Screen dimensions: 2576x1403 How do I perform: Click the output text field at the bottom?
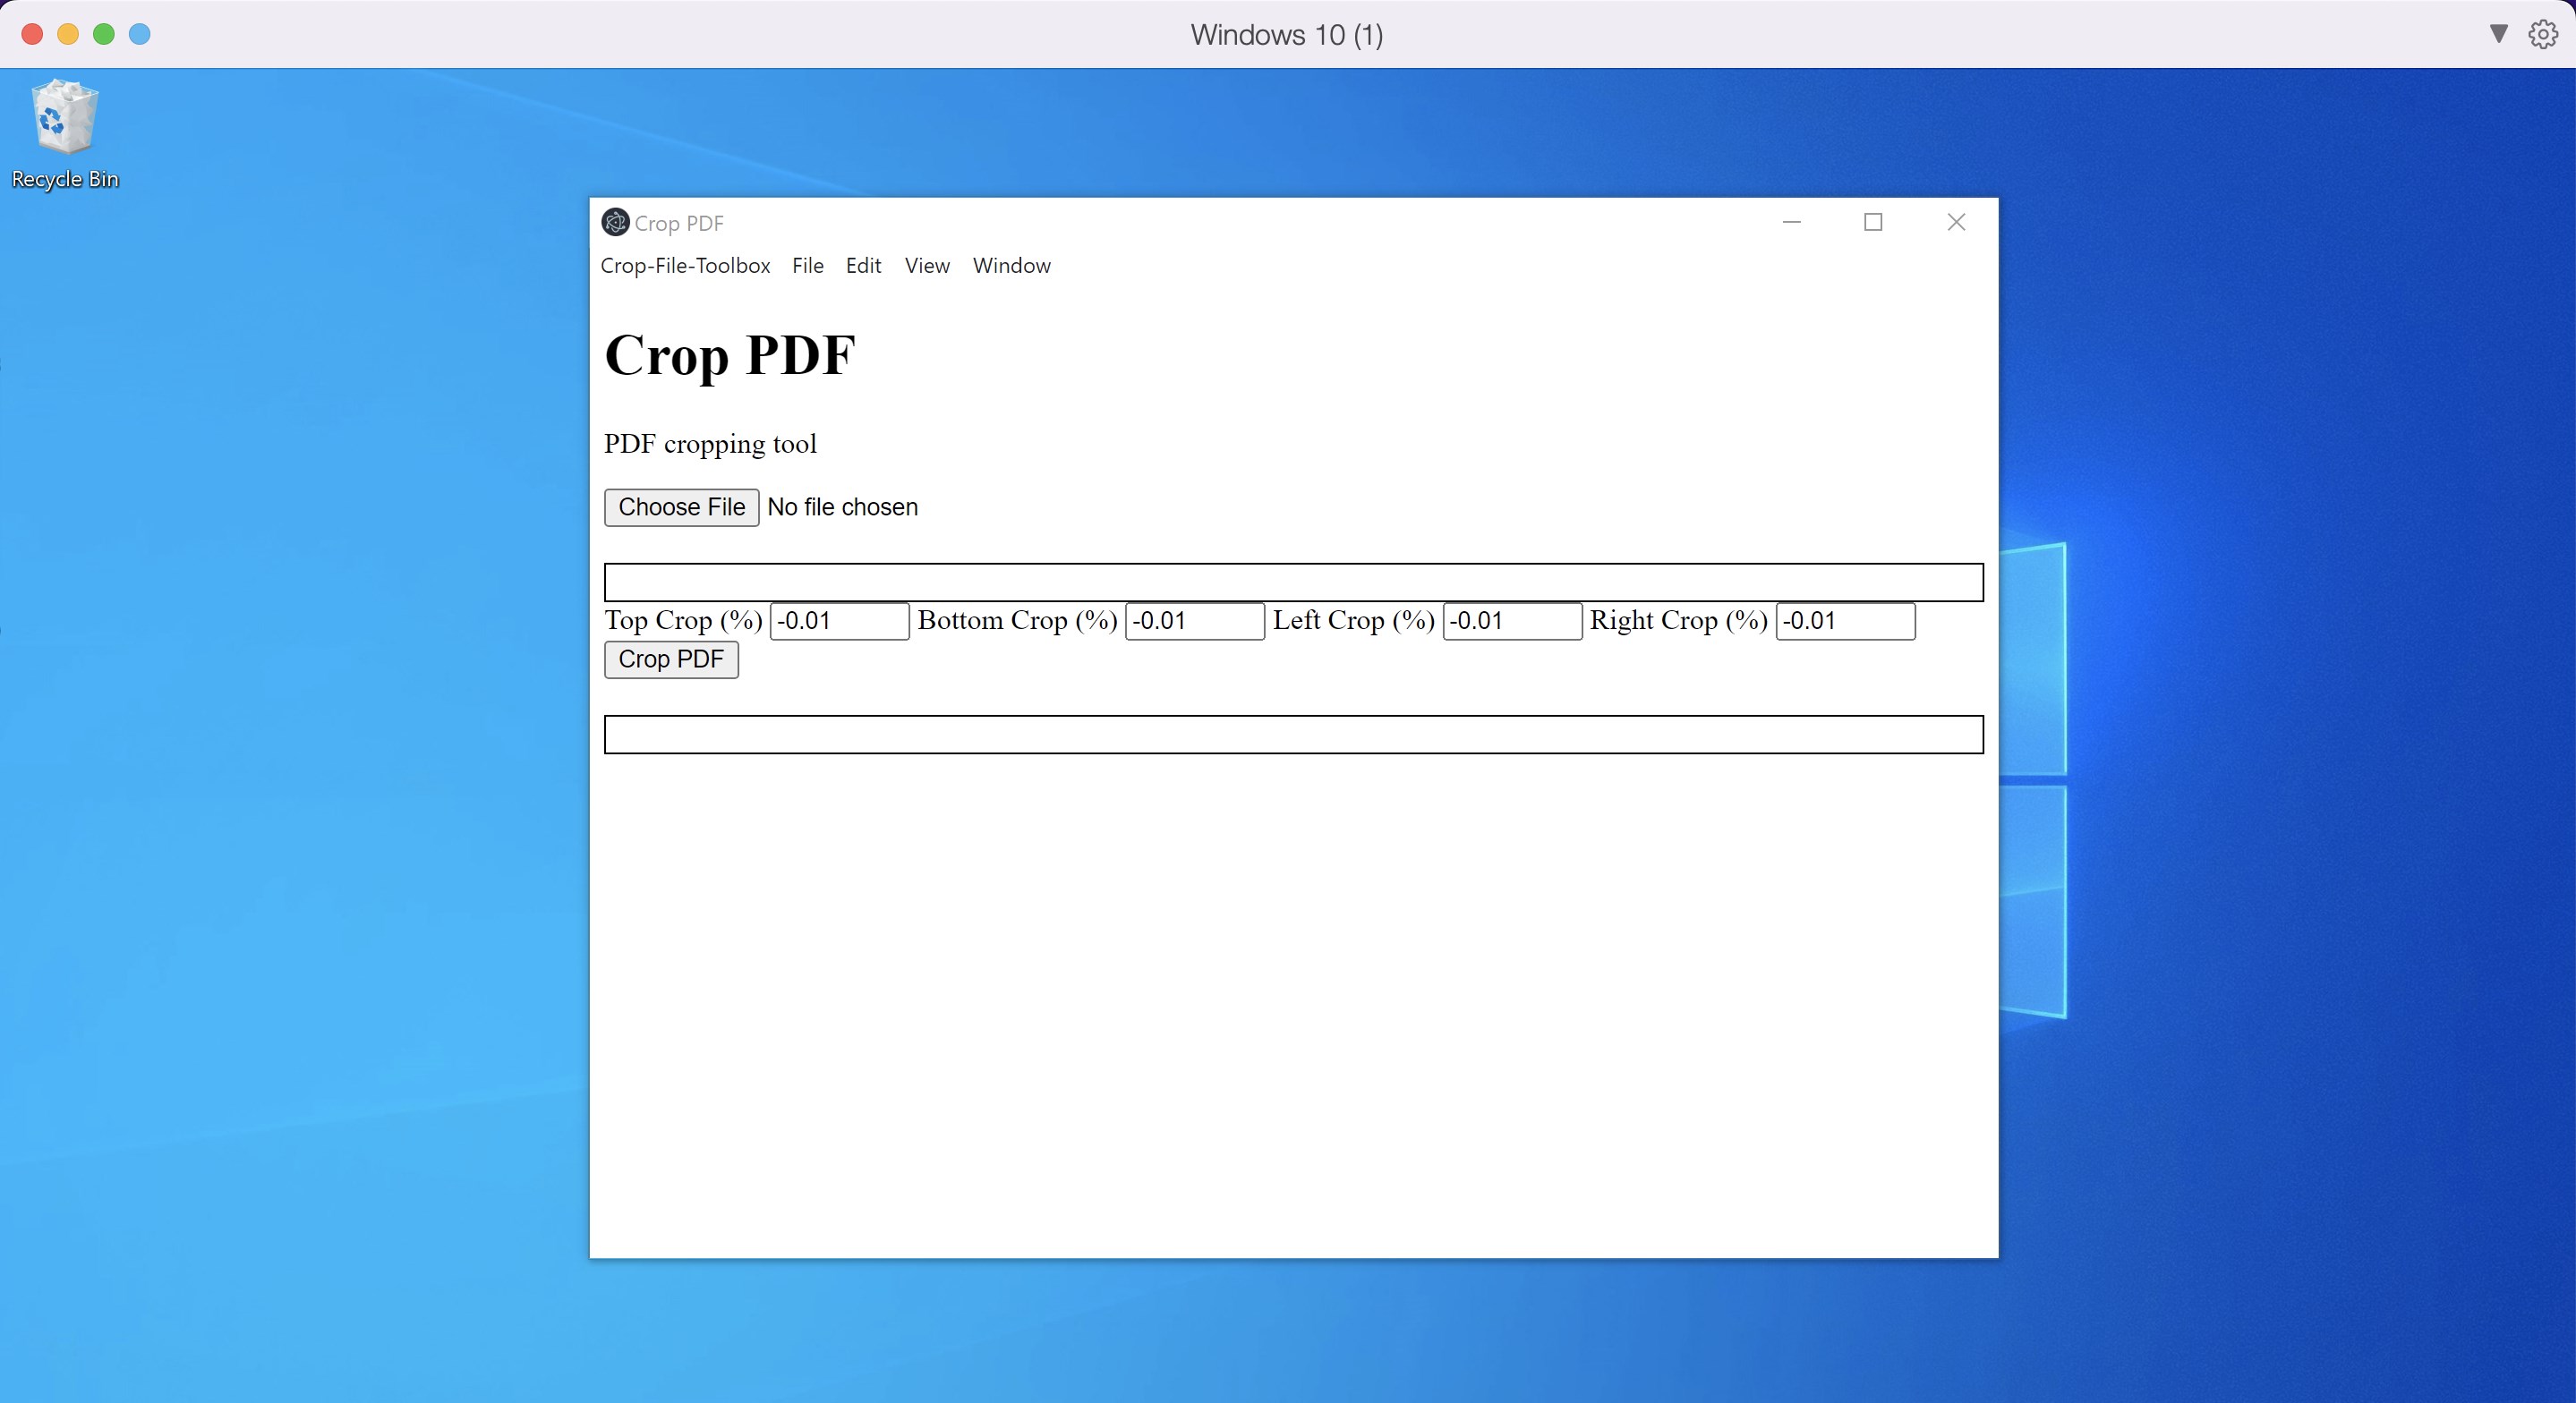tap(1292, 734)
